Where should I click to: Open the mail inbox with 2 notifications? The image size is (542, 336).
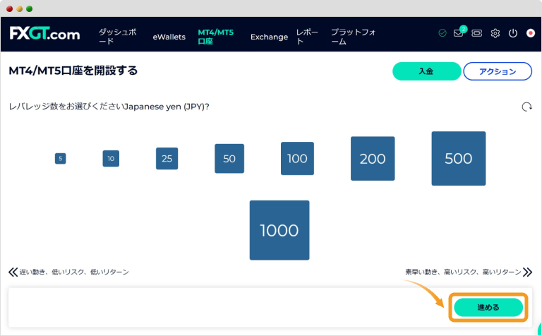coord(459,32)
